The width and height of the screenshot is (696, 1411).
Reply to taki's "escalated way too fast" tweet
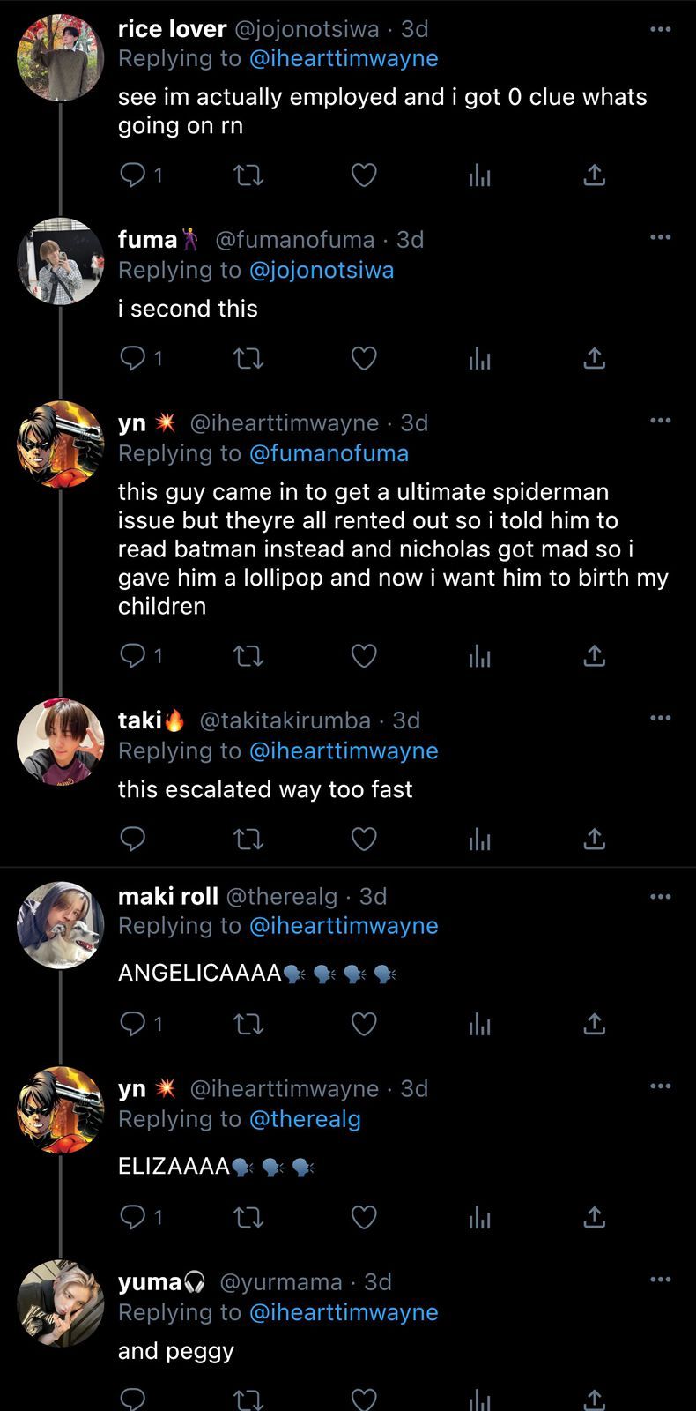(x=132, y=838)
